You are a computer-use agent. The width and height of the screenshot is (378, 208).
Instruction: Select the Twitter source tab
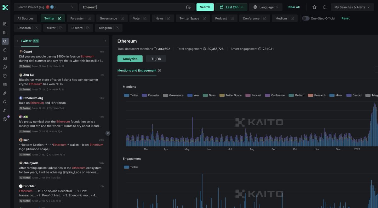point(30,41)
